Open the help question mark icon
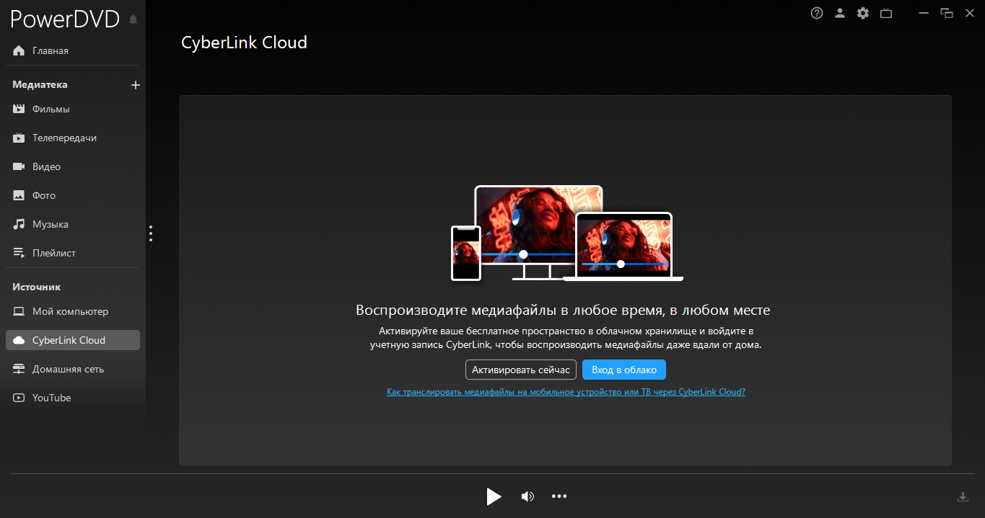The width and height of the screenshot is (985, 518). (x=817, y=13)
